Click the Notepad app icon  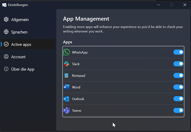coord(66,75)
